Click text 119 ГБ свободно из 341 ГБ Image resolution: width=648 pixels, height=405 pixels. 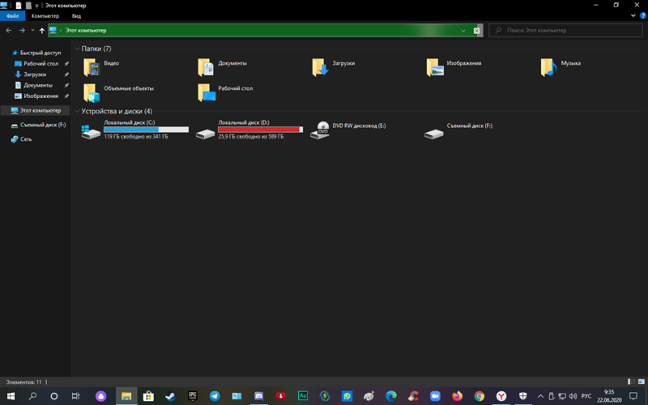136,136
